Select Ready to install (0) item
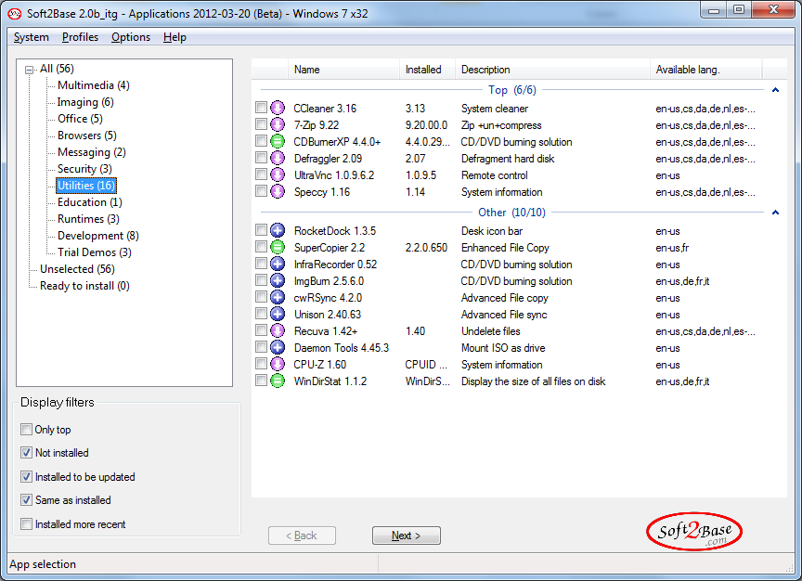 tap(84, 286)
